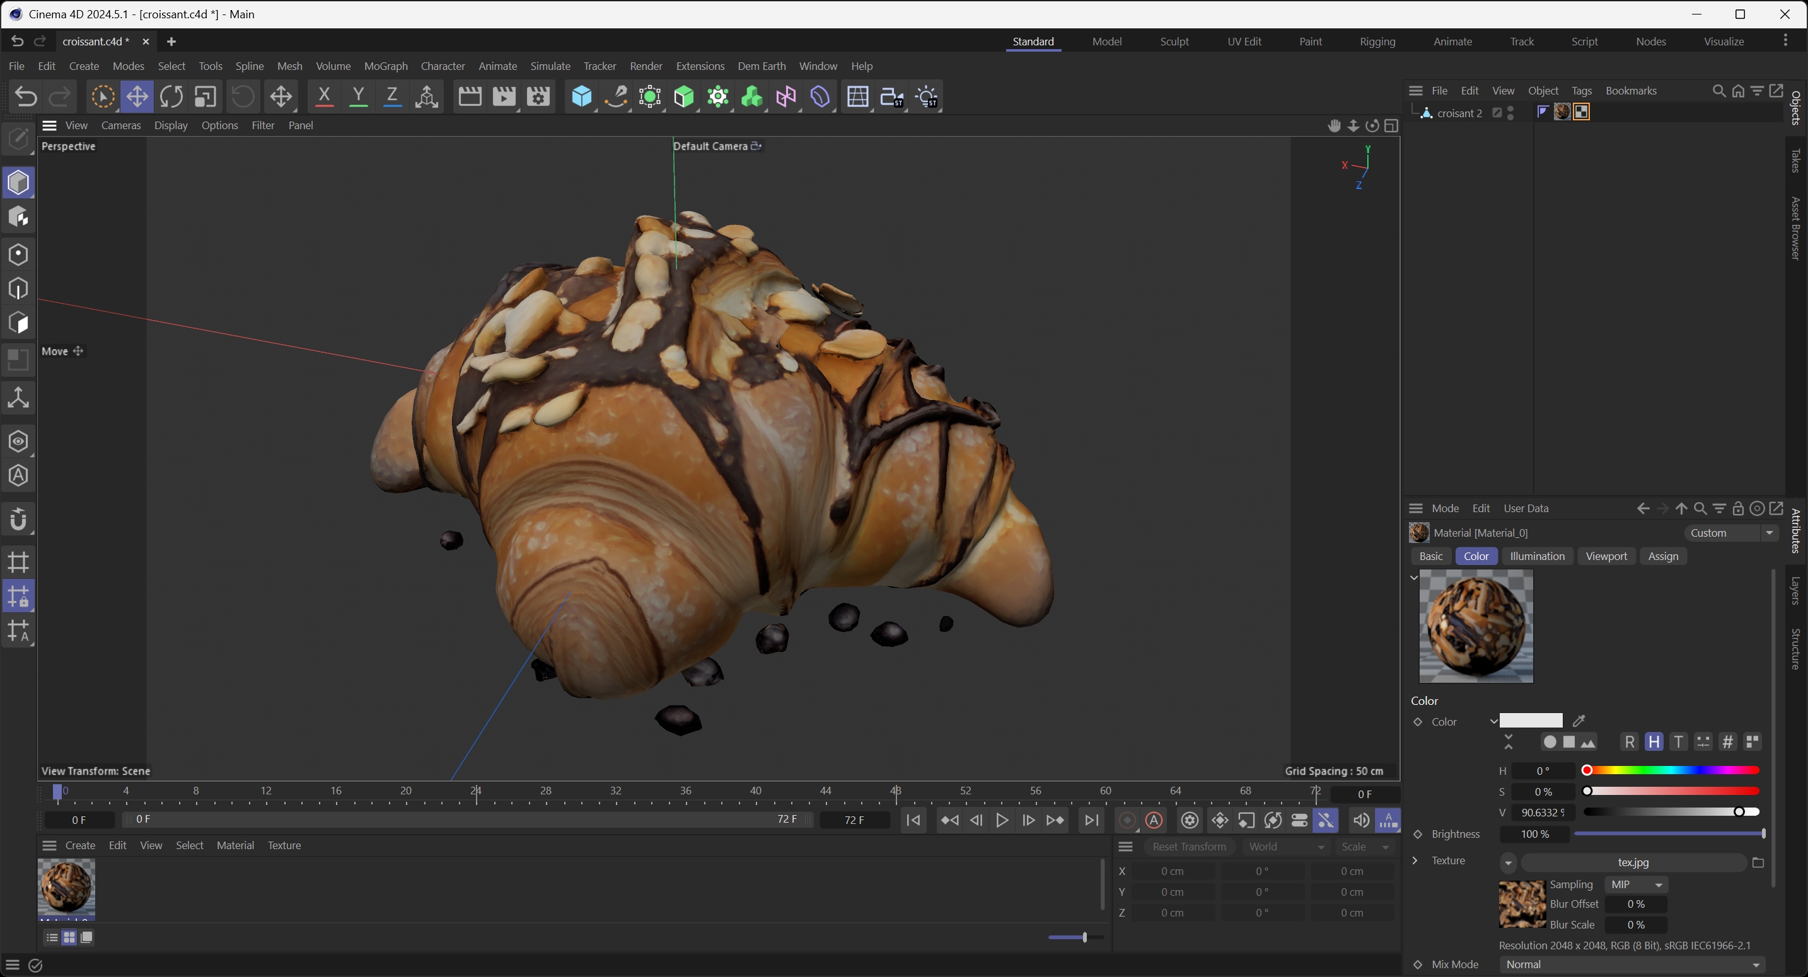Click the Cube primitive icon
Screen dimensions: 1808x977
[x=581, y=97]
